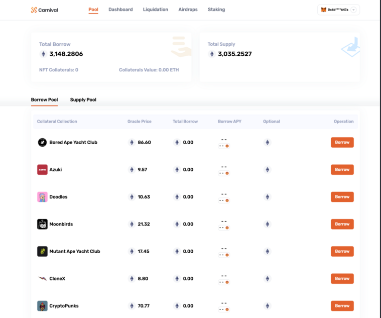Click the Total Borrow value 3,148.2806
The width and height of the screenshot is (381, 318).
tap(66, 54)
